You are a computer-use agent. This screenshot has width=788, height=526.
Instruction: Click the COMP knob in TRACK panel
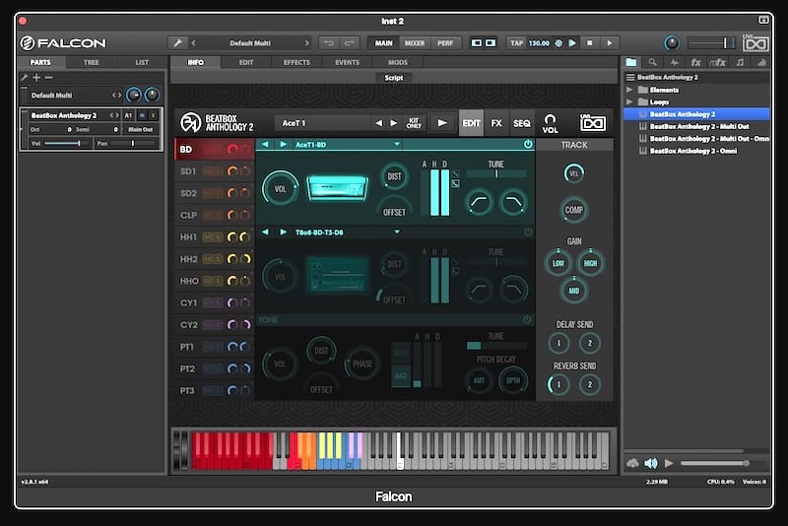573,210
